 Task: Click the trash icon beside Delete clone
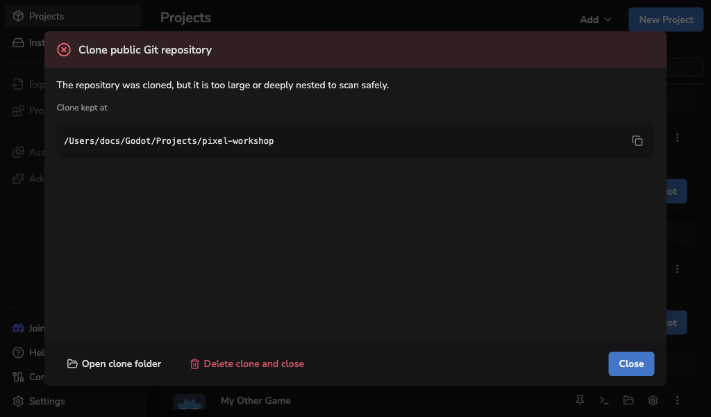(194, 364)
